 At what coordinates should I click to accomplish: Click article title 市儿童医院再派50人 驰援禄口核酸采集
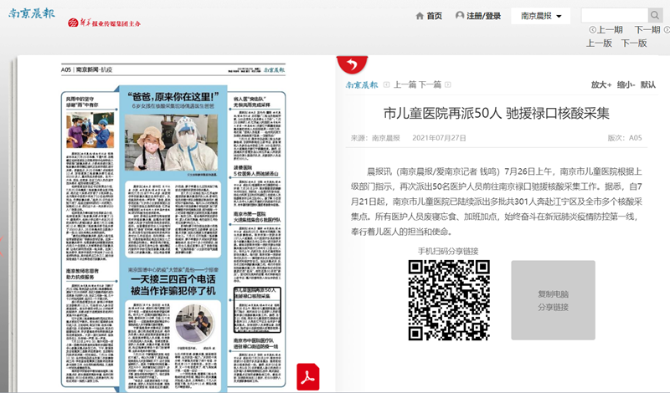tap(496, 113)
